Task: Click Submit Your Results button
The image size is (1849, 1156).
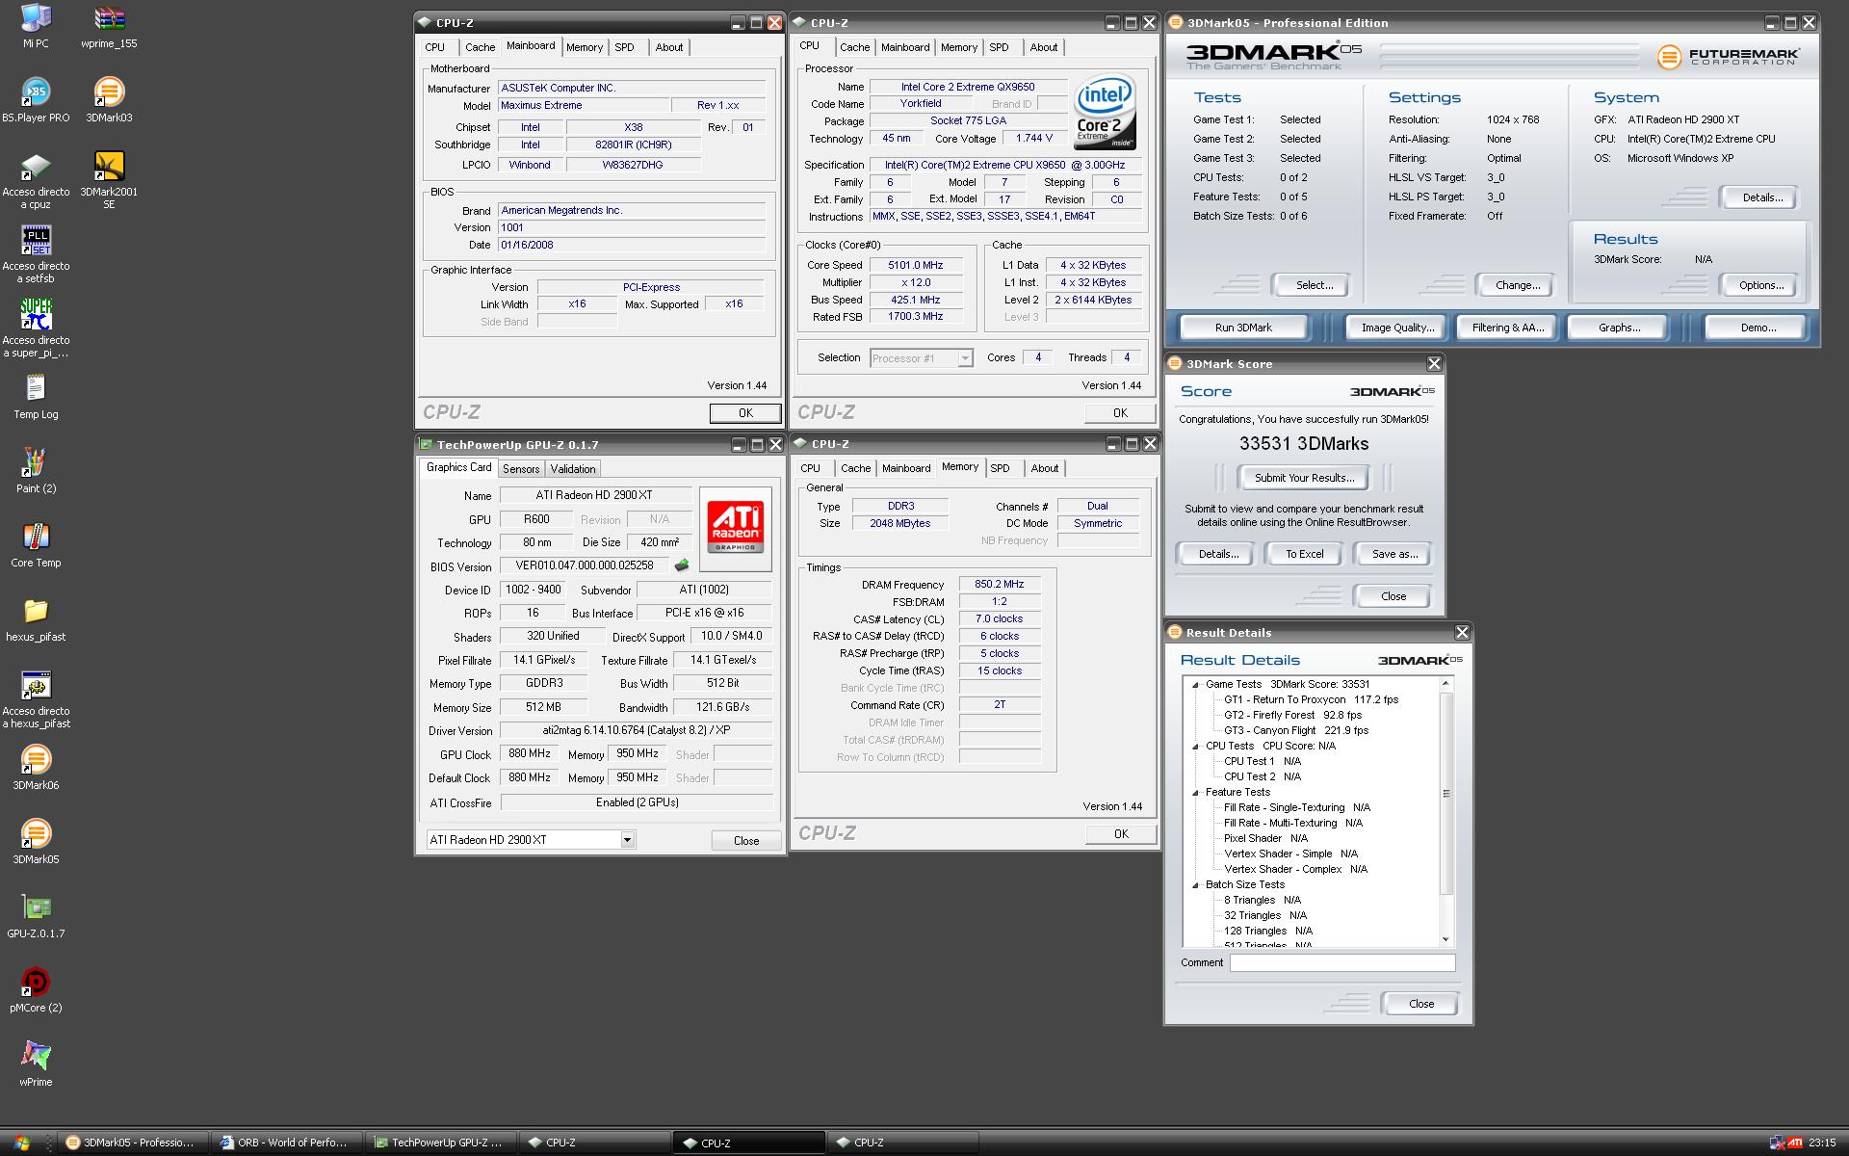Action: [x=1304, y=478]
